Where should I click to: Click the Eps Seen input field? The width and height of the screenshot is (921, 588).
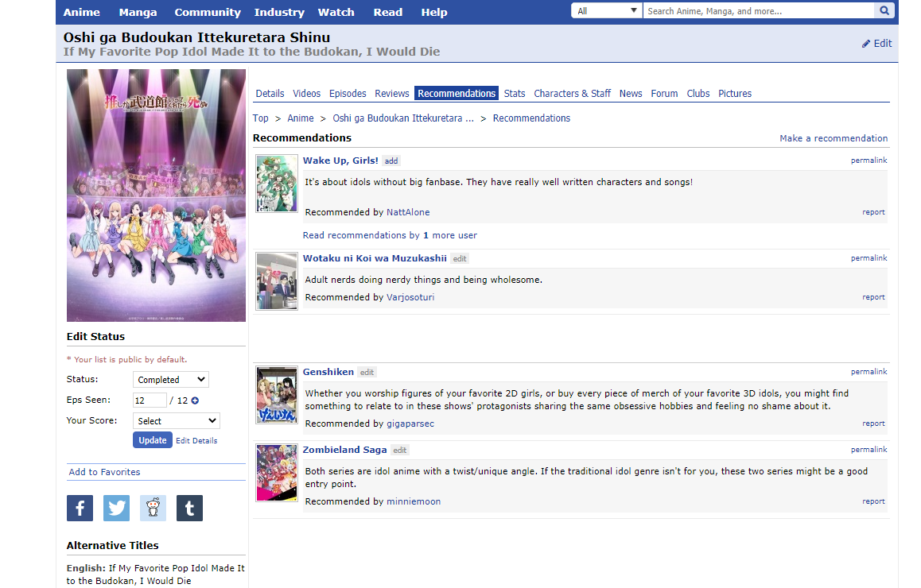click(x=150, y=400)
